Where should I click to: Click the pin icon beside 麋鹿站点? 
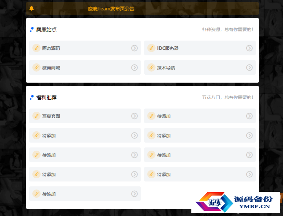click(32, 29)
